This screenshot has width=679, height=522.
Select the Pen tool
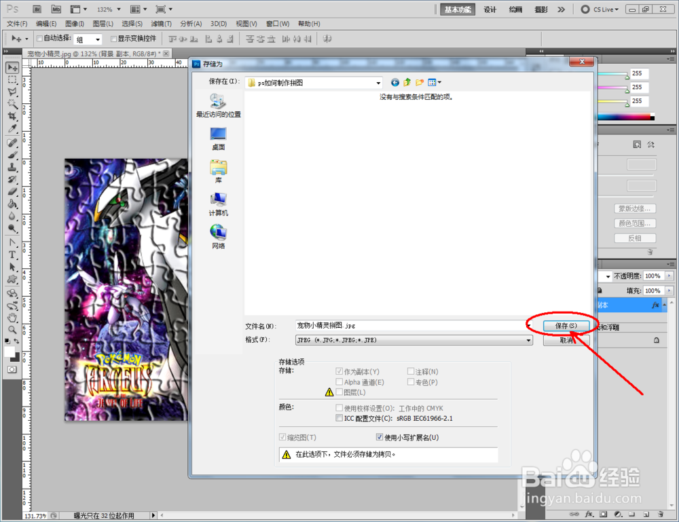[x=12, y=242]
